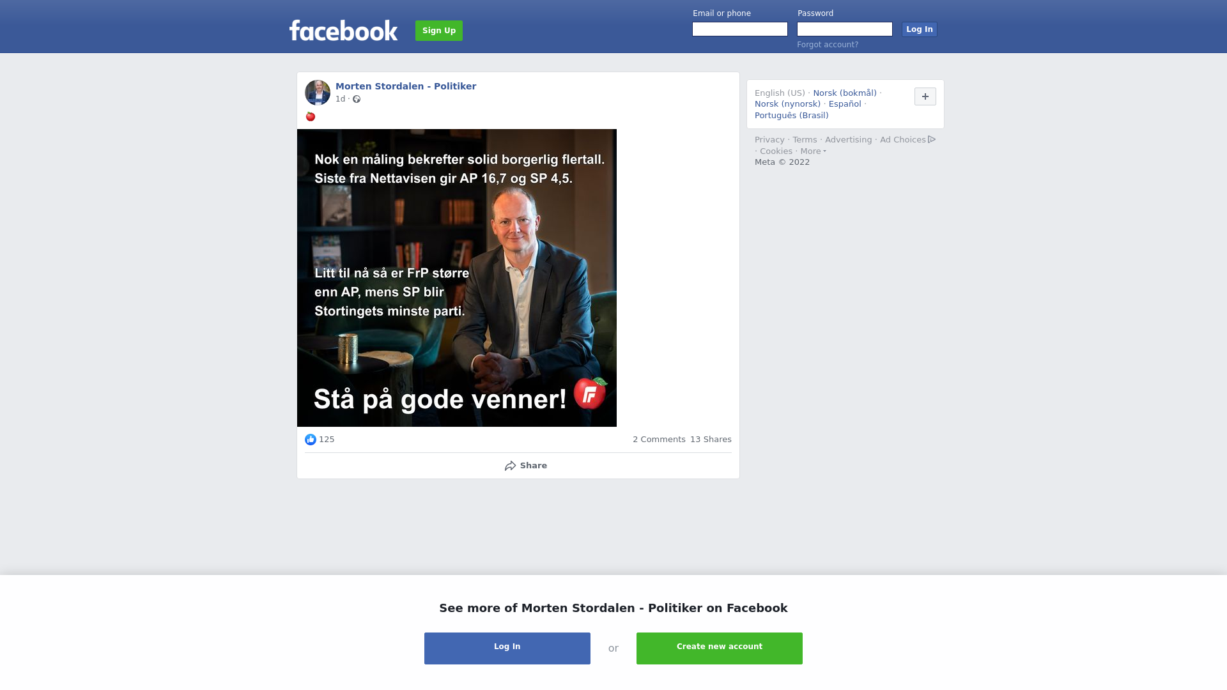Open the post's 2 Comments
The height and width of the screenshot is (690, 1227).
(659, 440)
